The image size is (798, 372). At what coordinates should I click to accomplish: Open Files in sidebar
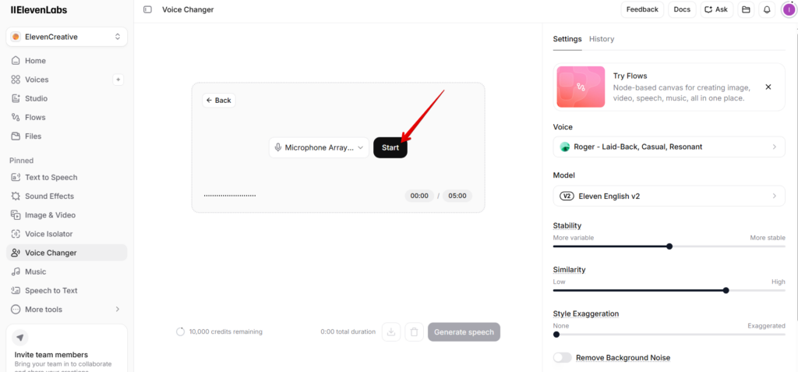tap(67, 136)
